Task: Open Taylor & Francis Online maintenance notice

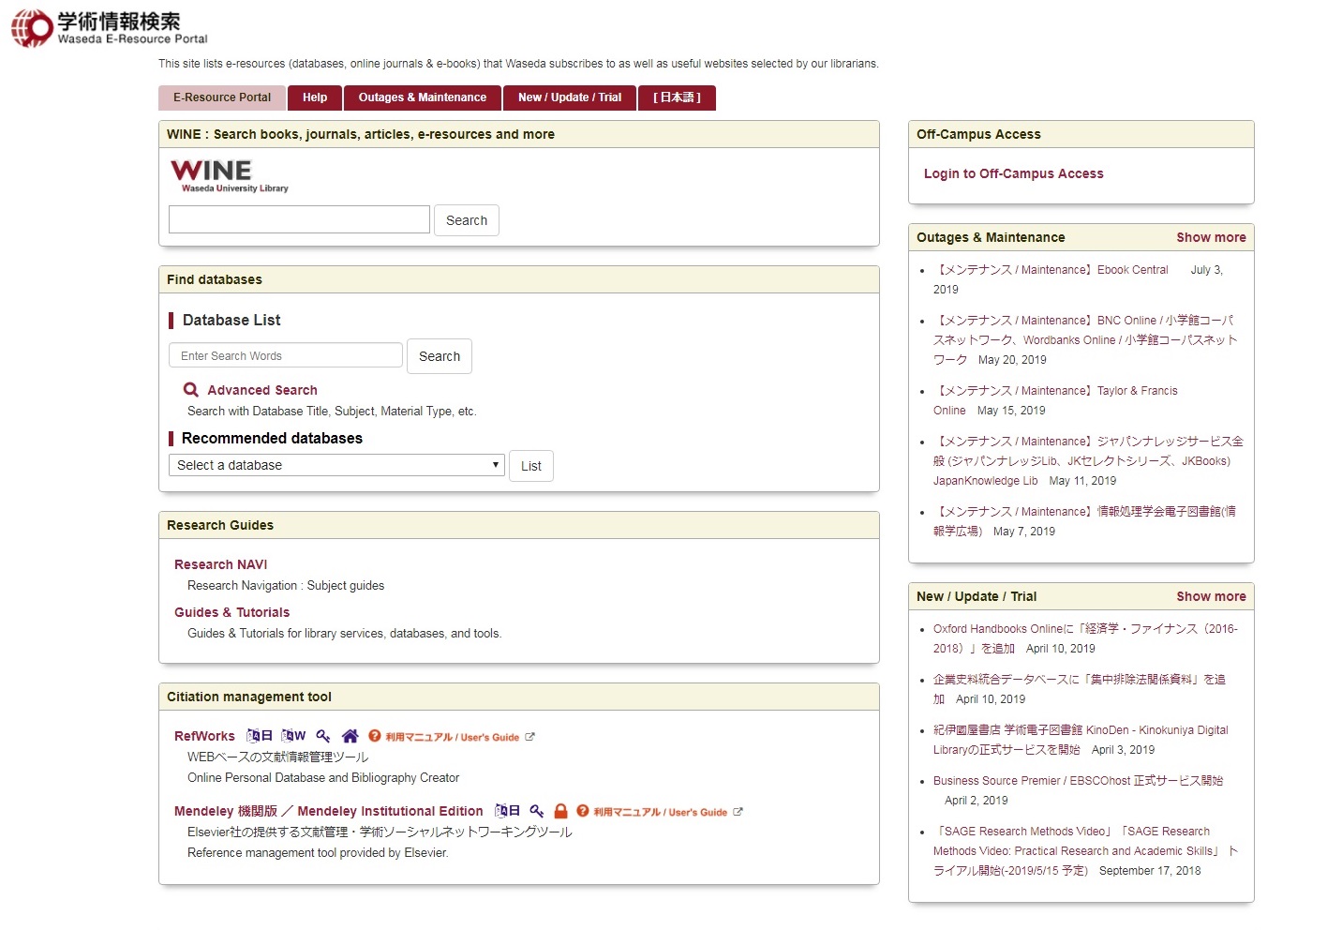Action: 1055,400
